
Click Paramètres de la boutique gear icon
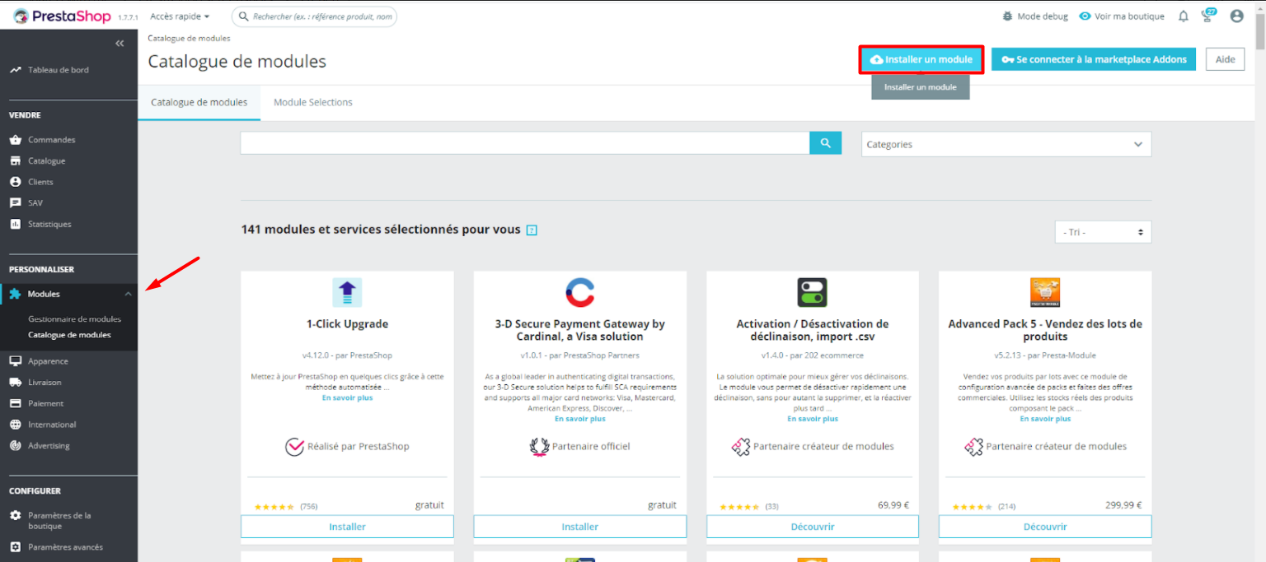15,516
